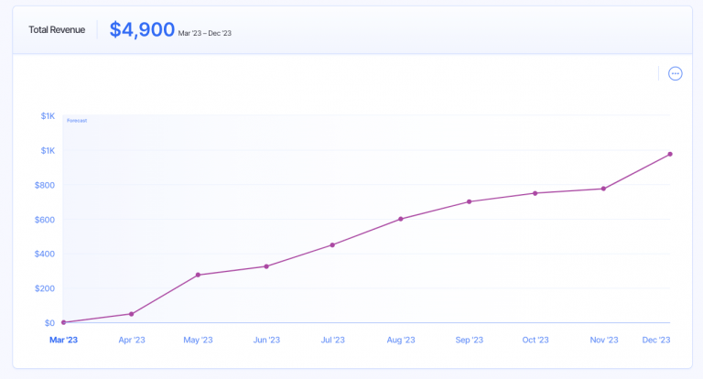This screenshot has height=379, width=703.
Task: Select the Mar '23 starting data point
Action: [x=63, y=322]
